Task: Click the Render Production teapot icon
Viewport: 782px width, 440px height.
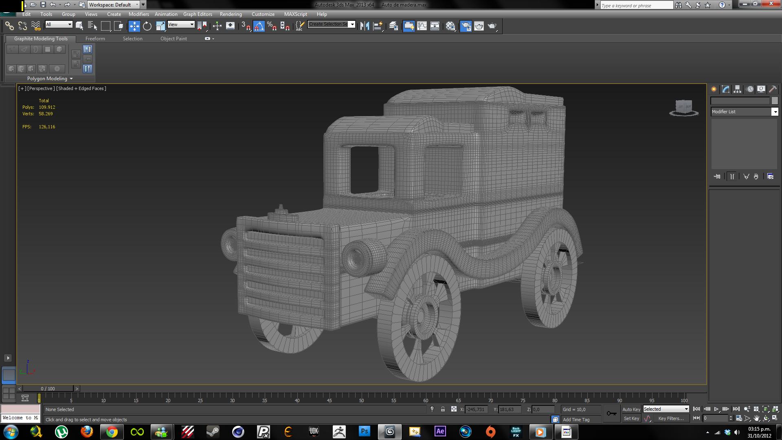Action: [x=492, y=26]
